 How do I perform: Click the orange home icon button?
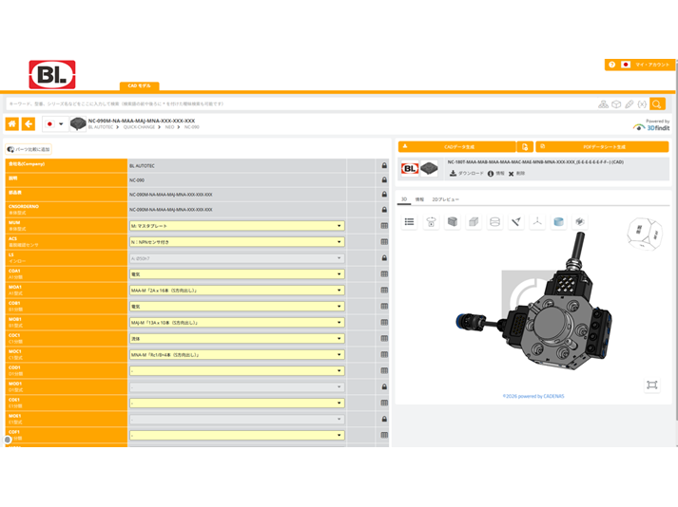[12, 124]
